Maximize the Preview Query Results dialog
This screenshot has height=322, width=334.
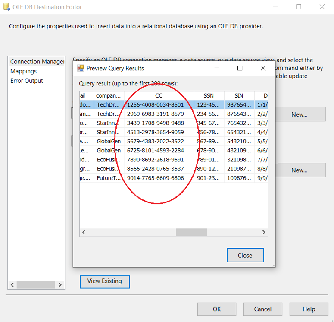(240, 68)
